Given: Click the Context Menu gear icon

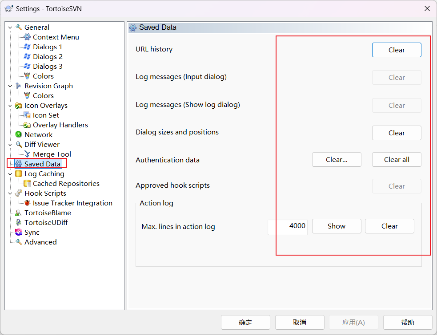Looking at the screenshot, I should point(27,37).
